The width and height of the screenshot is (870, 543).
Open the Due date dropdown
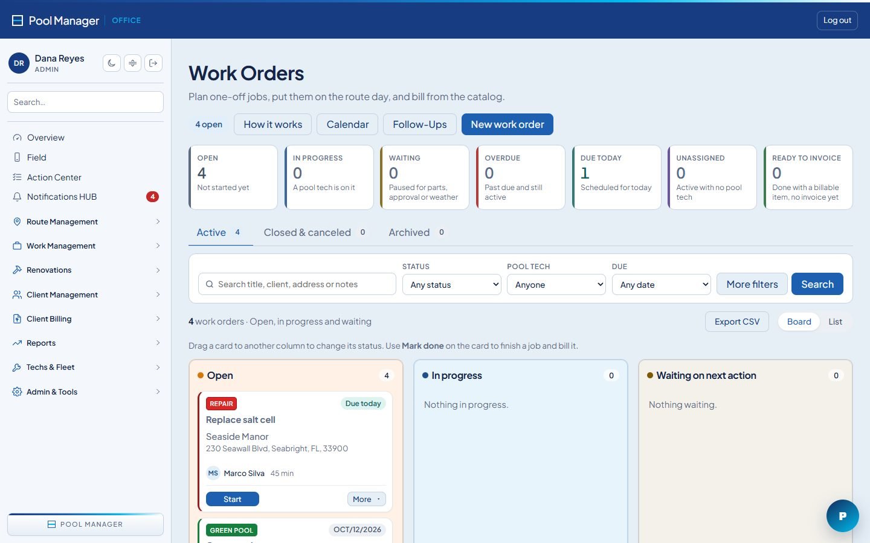[662, 285]
